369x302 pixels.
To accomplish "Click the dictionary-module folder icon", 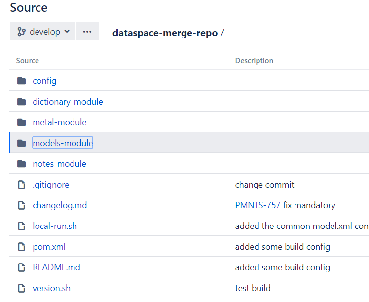I will pyautogui.click(x=21, y=102).
